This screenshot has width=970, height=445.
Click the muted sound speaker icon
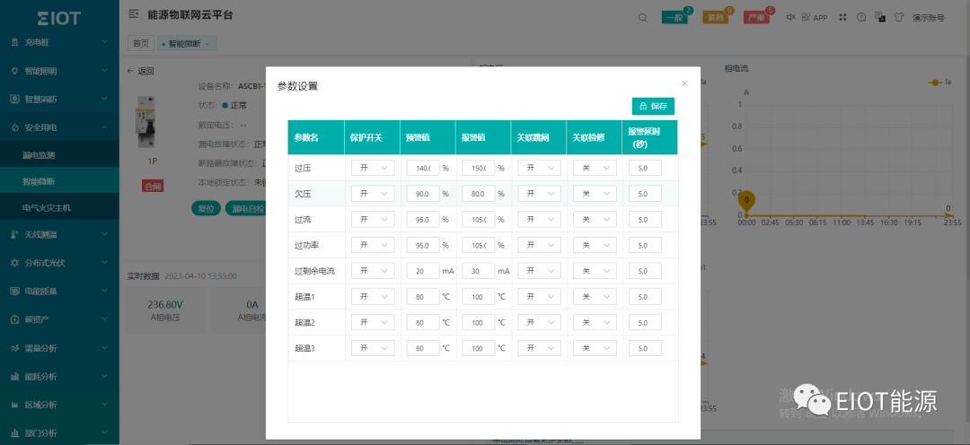(x=790, y=17)
